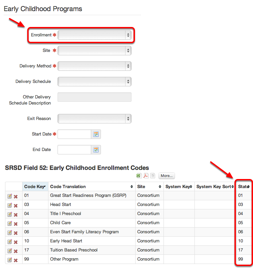Click 'SRSD Field 52' section title
Image resolution: width=253 pixels, height=268 pixels.
tap(77, 168)
